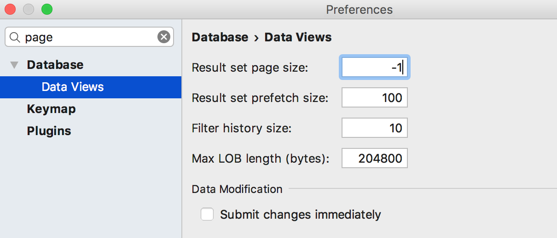
Task: Open the Keymap settings
Action: (x=51, y=109)
